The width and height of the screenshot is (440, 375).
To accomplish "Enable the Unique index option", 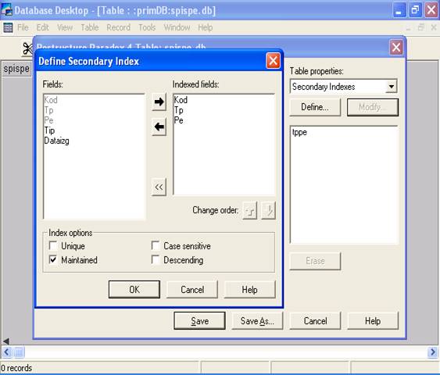I will pos(53,245).
